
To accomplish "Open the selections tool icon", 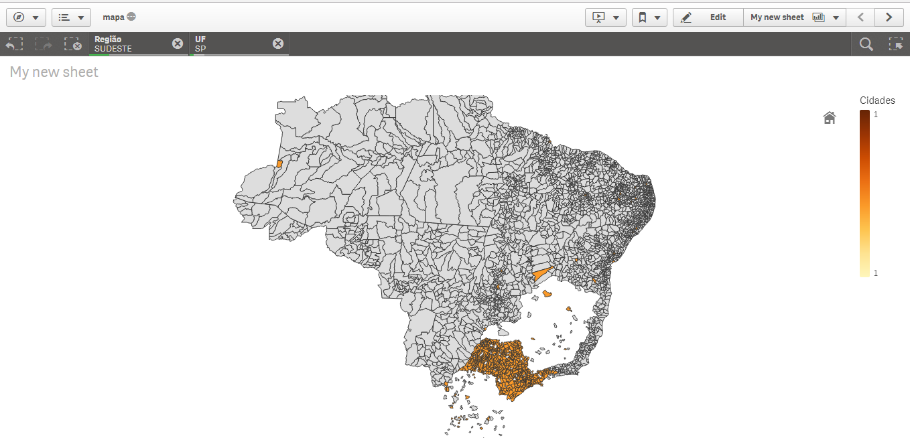I will point(896,44).
